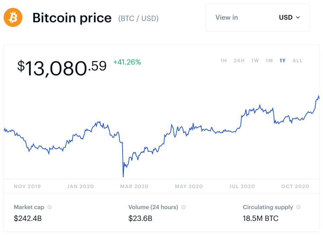Open the Market cap info tooltip icon
The width and height of the screenshot is (323, 235).
(50, 207)
